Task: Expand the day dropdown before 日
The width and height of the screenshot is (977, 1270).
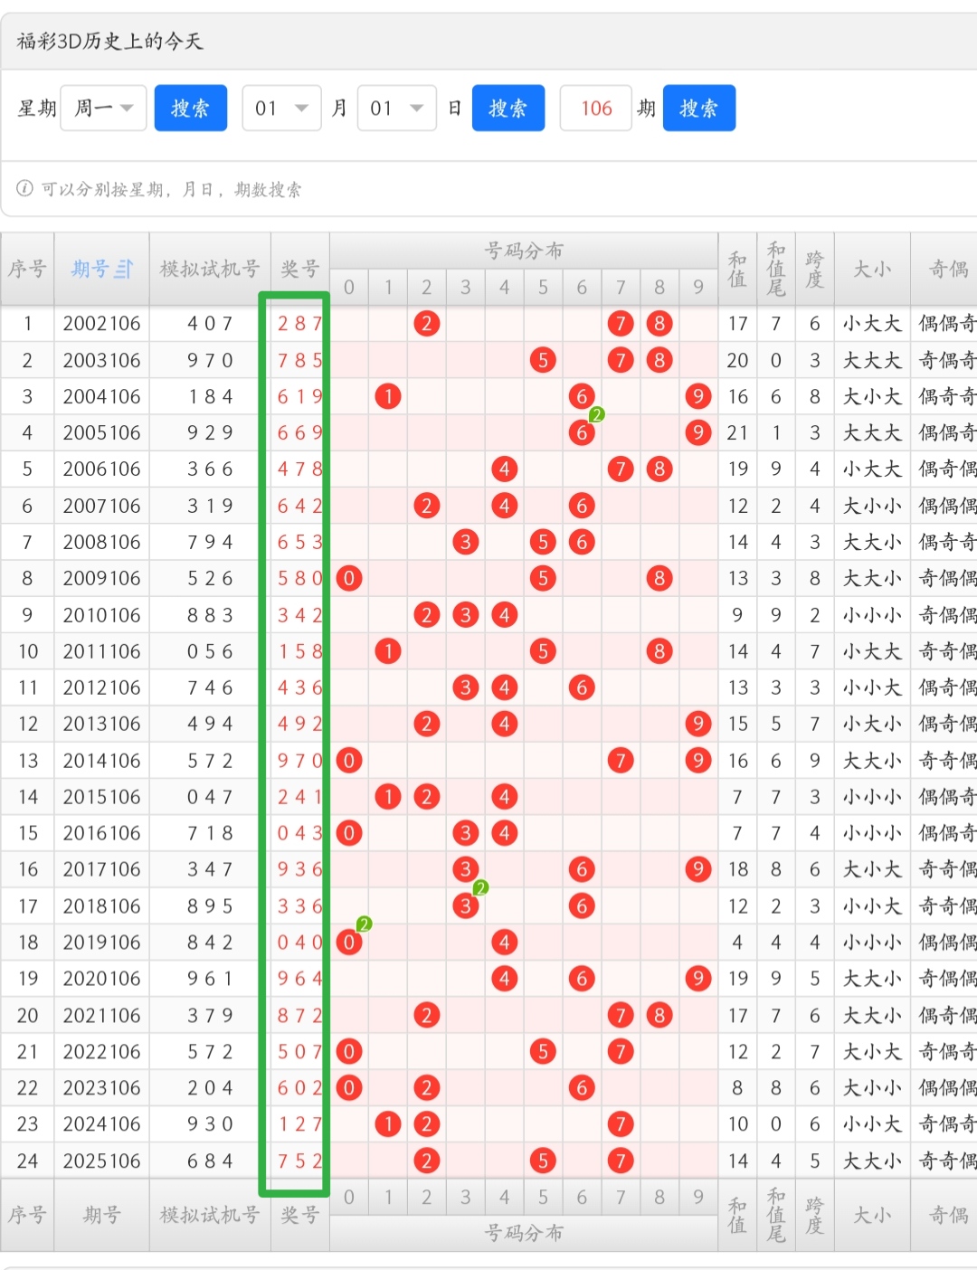Action: 396,109
